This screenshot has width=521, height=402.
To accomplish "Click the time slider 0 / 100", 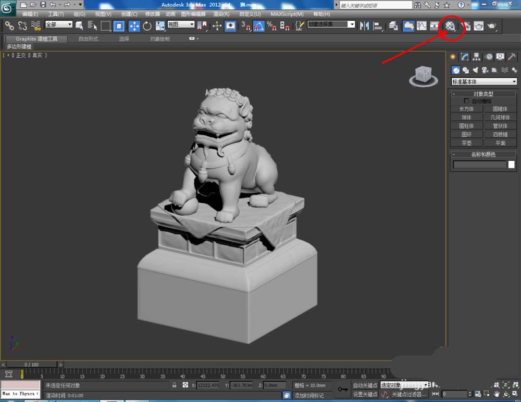I will point(31,365).
